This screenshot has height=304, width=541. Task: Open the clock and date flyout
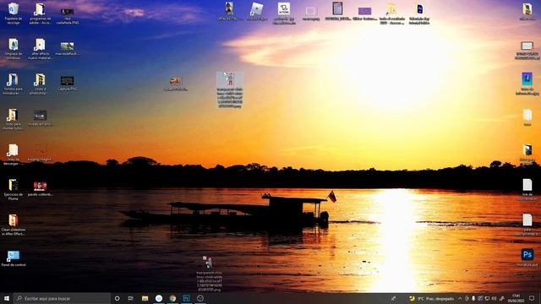pos(516,298)
